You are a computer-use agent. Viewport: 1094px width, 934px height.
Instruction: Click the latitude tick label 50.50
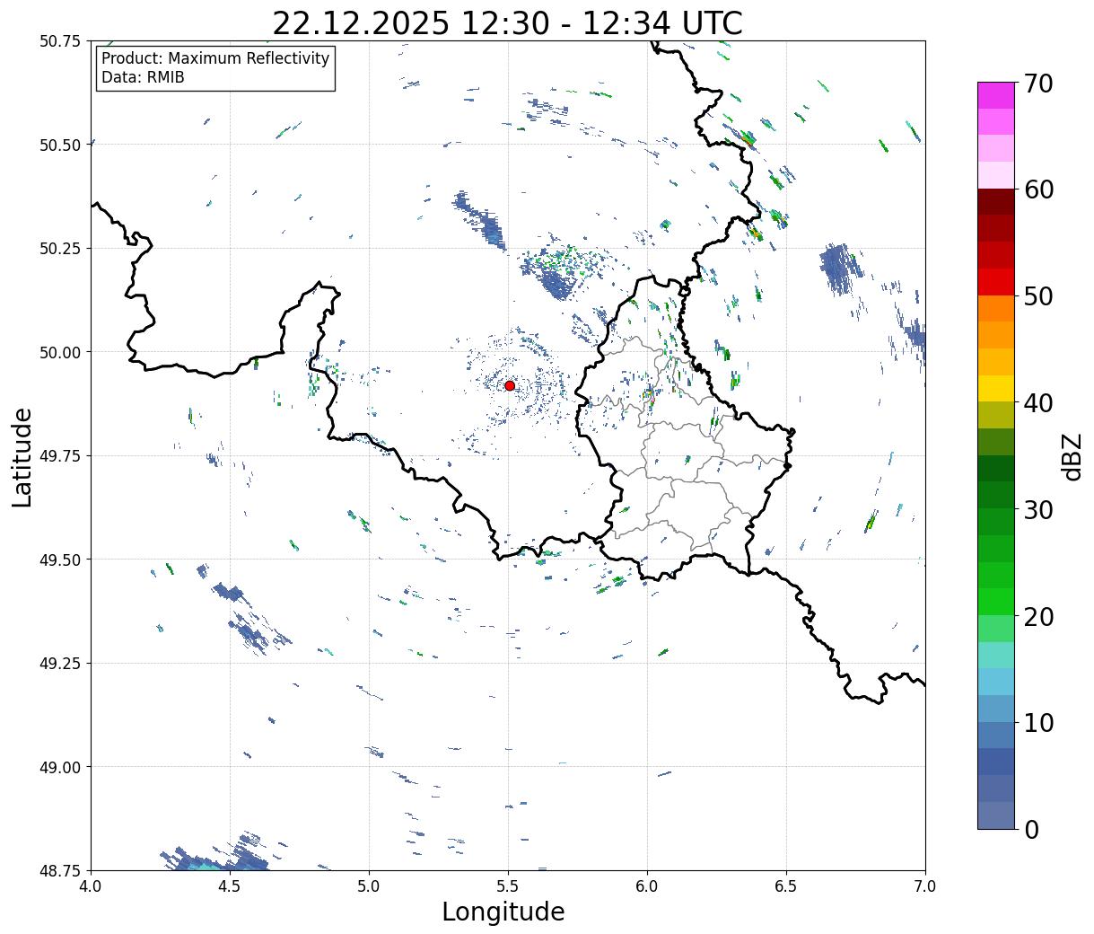pyautogui.click(x=60, y=145)
